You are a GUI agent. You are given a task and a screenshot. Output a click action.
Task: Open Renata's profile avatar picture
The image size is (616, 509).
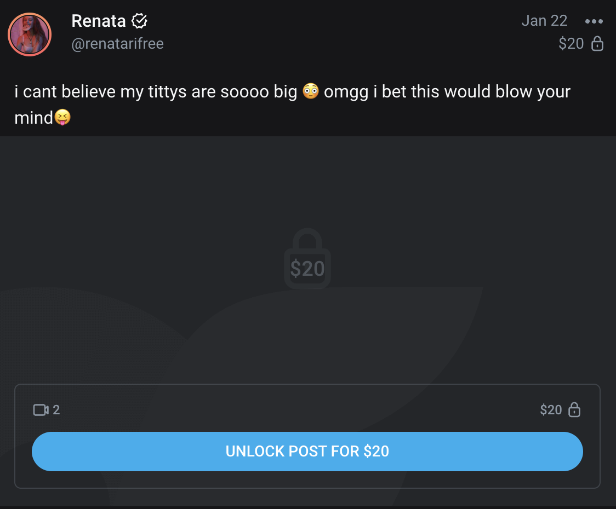pos(30,34)
